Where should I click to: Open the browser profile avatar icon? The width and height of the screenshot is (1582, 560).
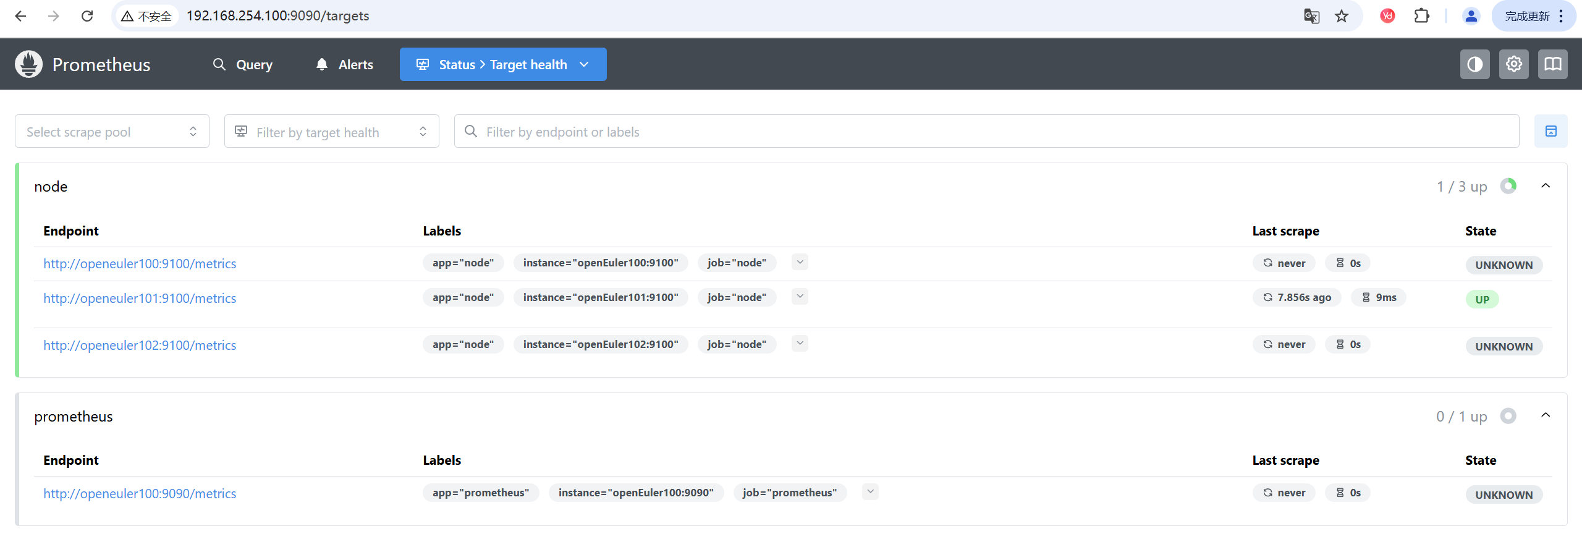pos(1471,16)
